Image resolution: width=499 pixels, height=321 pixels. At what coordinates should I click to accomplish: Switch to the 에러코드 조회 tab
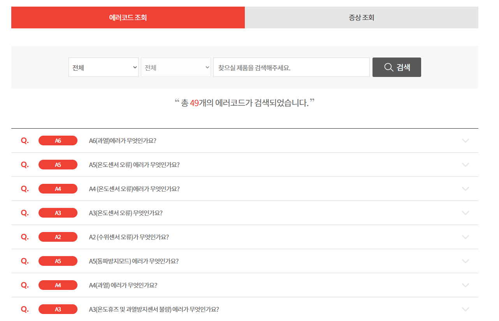click(x=128, y=17)
